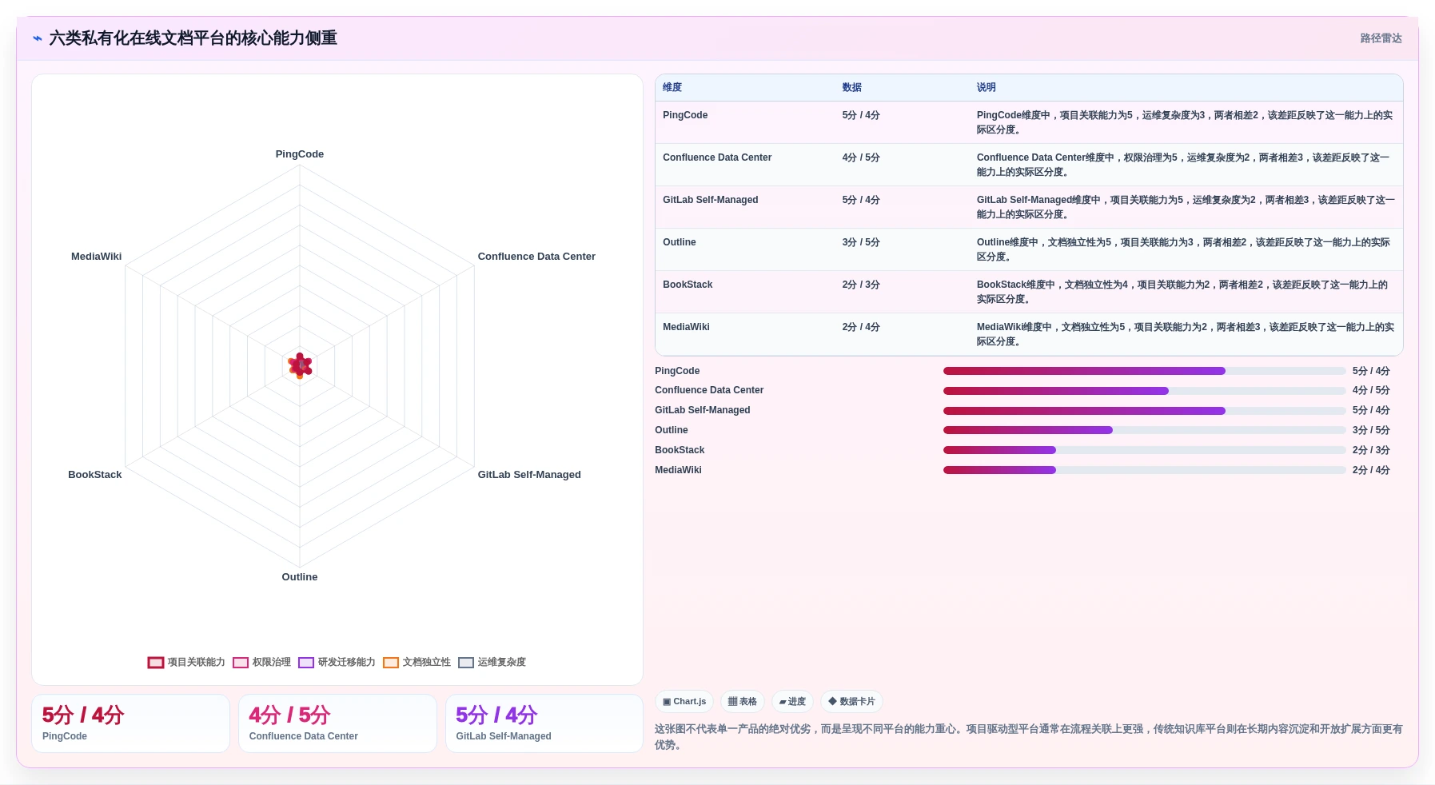Click the Confluence Data Center radar axis label

[536, 257]
